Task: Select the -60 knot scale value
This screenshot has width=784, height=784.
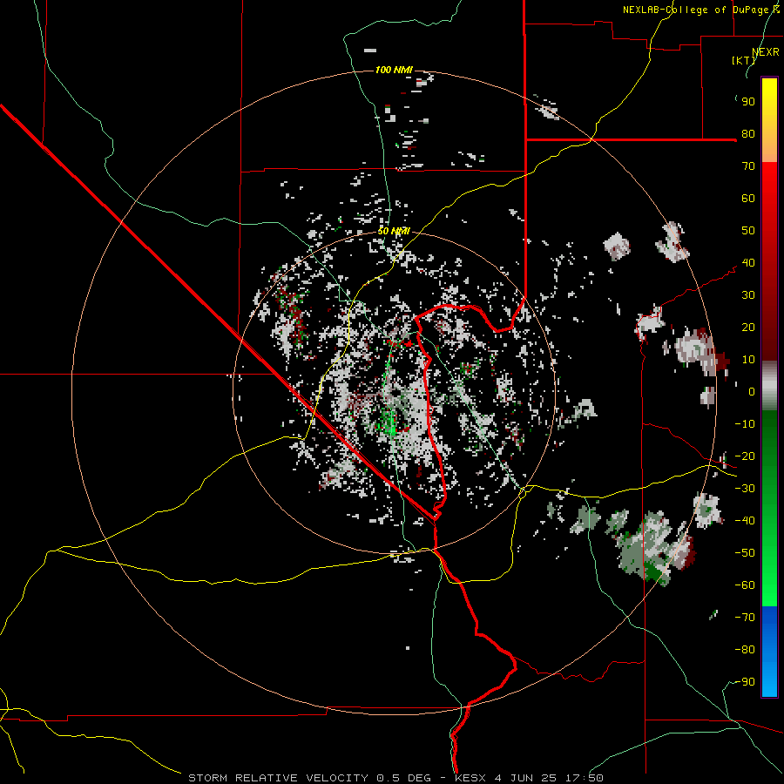Action: click(x=745, y=585)
